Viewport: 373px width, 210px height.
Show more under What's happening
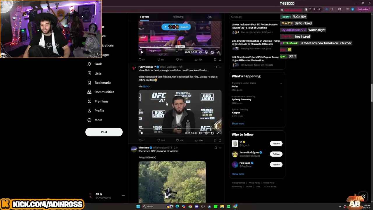point(238,123)
